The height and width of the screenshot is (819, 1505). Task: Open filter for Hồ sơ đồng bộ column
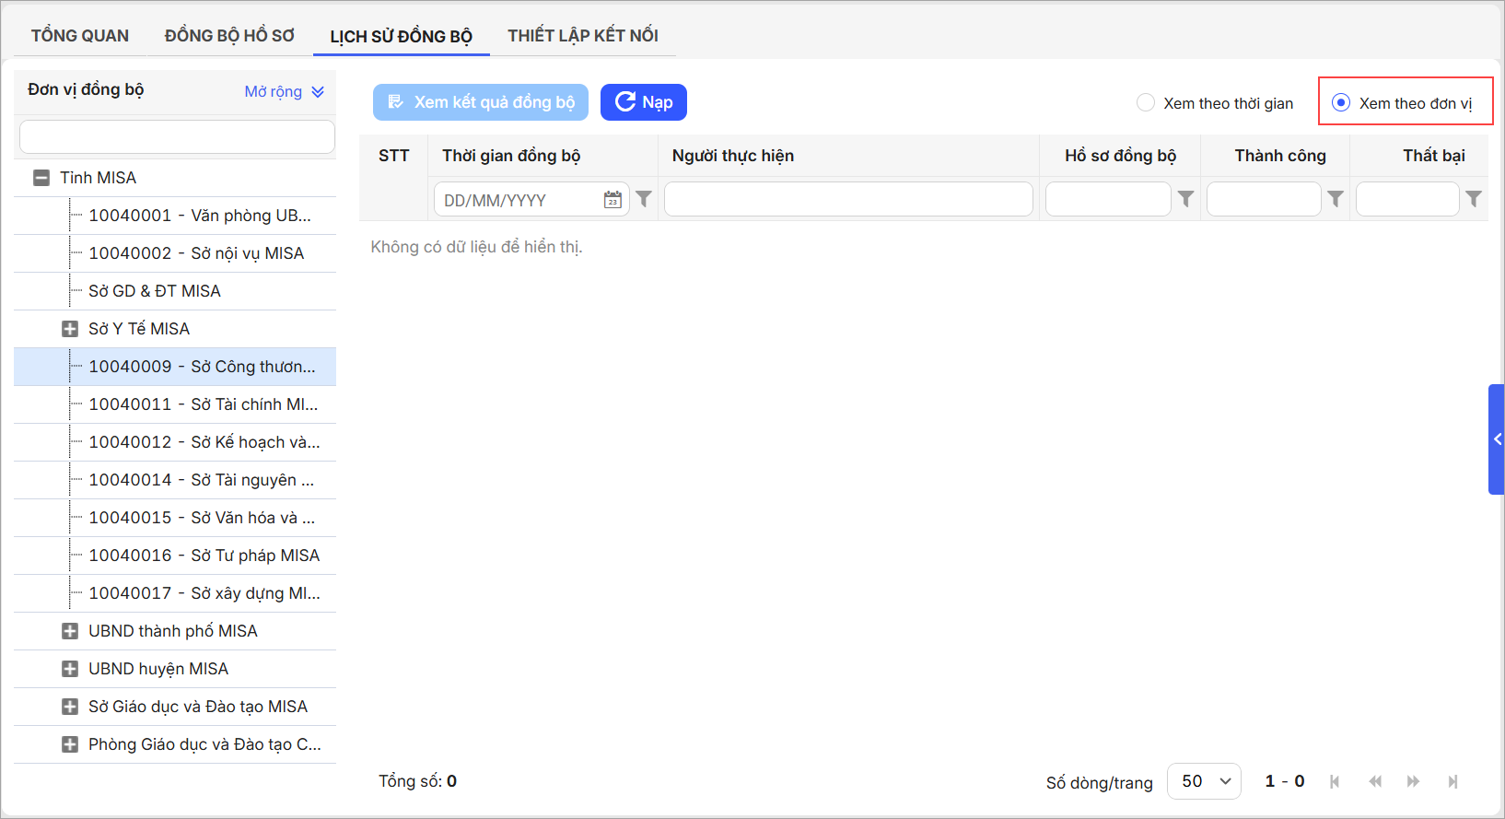[x=1185, y=199]
